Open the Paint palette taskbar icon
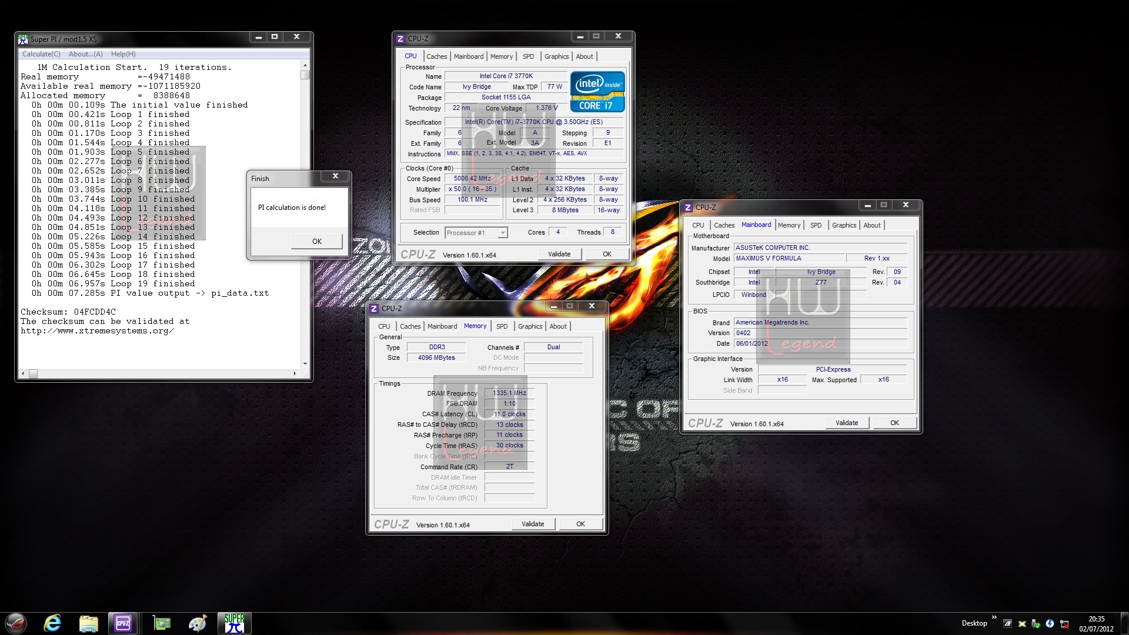The height and width of the screenshot is (635, 1129). (198, 623)
